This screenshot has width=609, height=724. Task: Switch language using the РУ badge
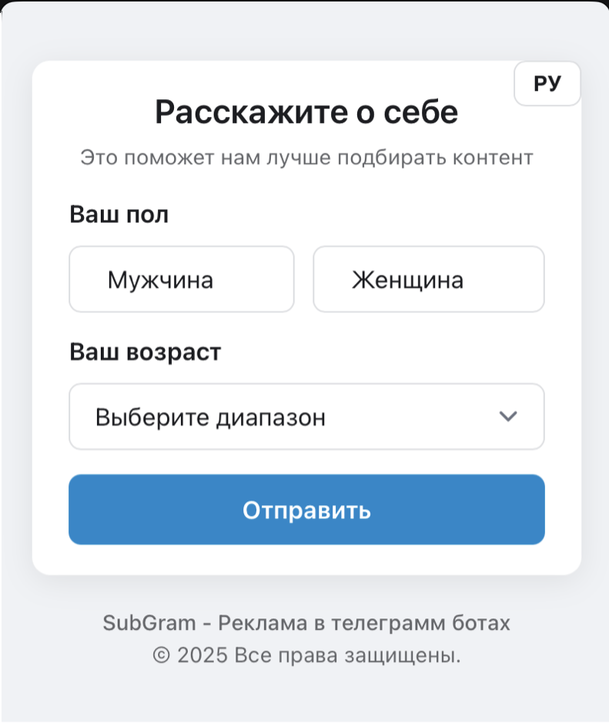[x=547, y=84]
